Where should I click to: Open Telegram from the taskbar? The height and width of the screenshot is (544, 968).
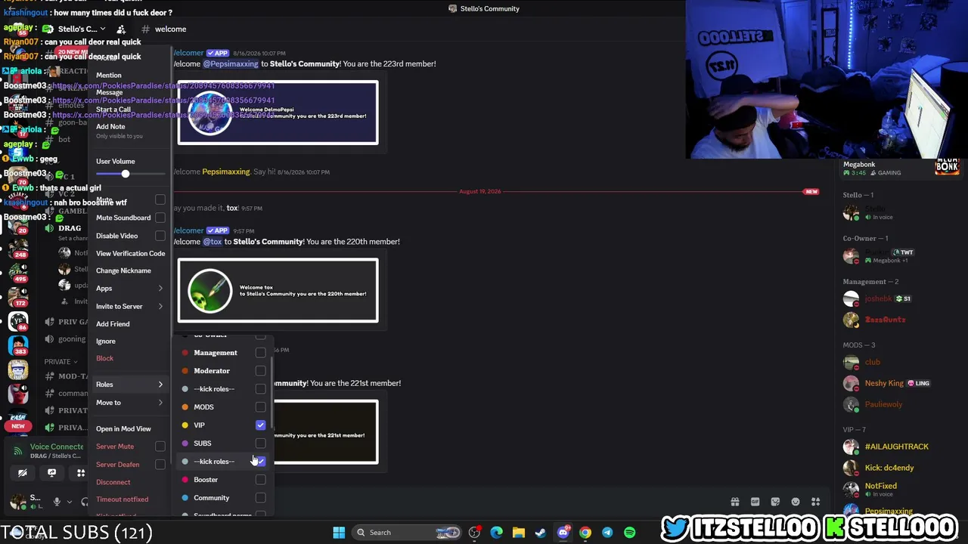[x=607, y=533]
